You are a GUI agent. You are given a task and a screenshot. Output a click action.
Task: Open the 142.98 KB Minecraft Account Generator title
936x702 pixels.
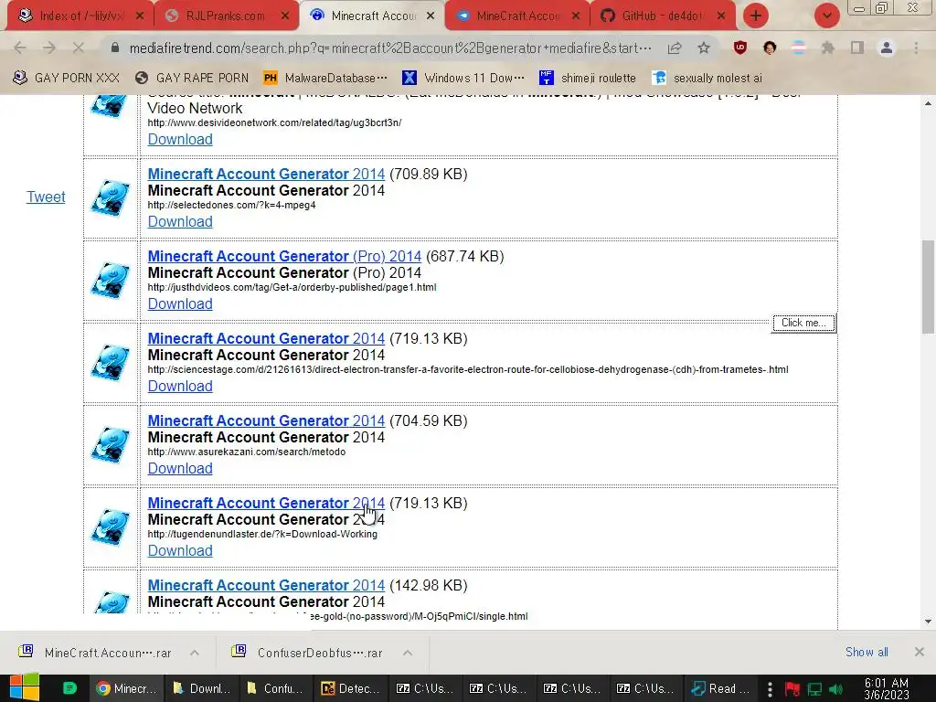(266, 586)
